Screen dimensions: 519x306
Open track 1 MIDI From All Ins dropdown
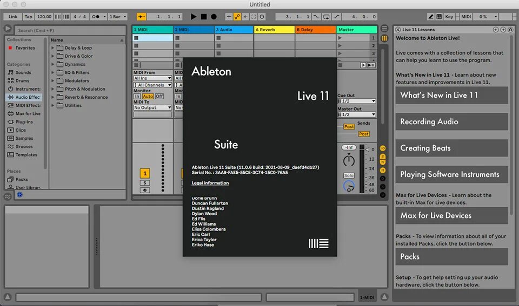152,78
